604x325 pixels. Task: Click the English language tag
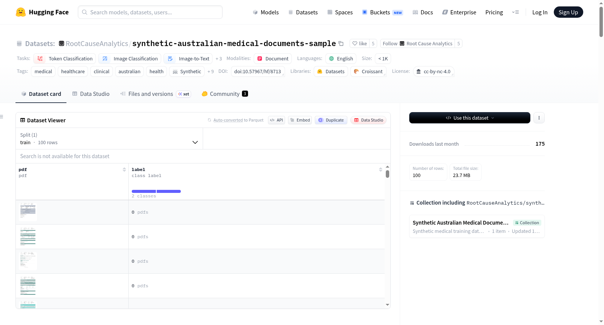[x=341, y=59]
